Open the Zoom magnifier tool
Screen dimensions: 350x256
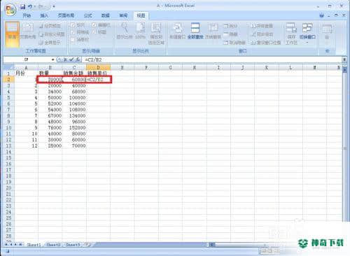125,31
